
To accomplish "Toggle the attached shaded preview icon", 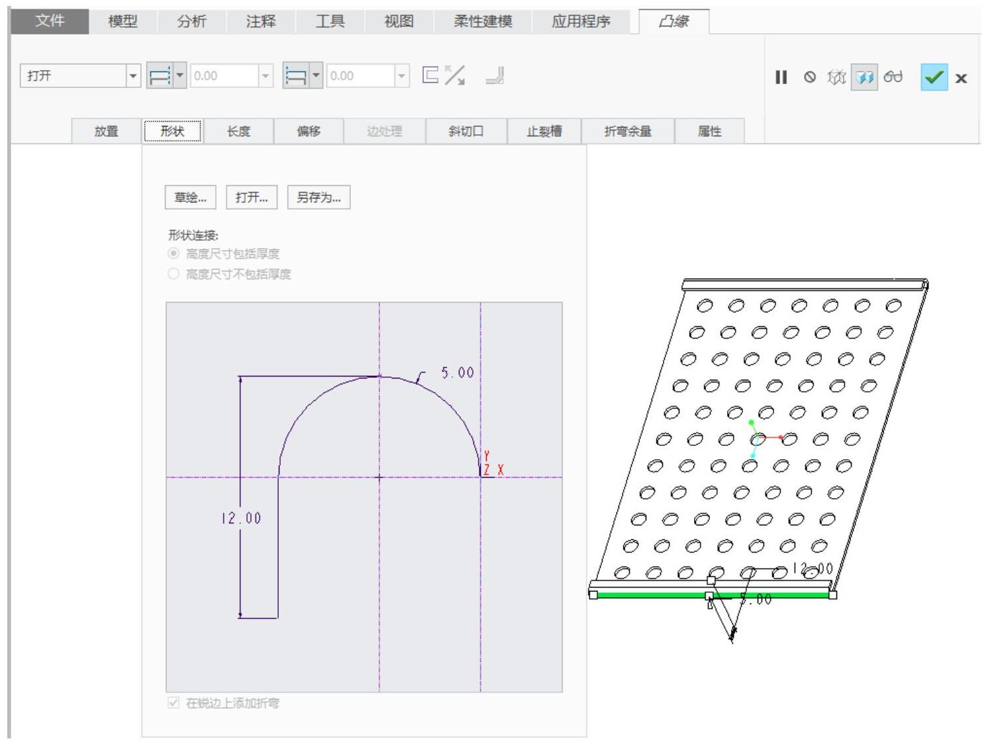I will click(864, 77).
